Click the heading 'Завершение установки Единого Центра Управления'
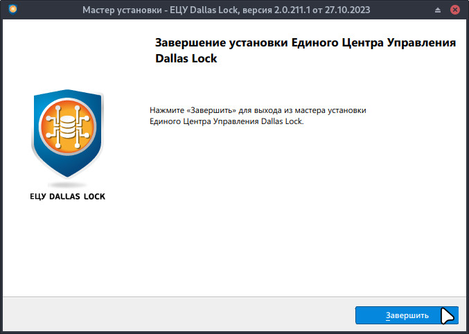Viewport: 469px width, 334px height. (x=306, y=43)
